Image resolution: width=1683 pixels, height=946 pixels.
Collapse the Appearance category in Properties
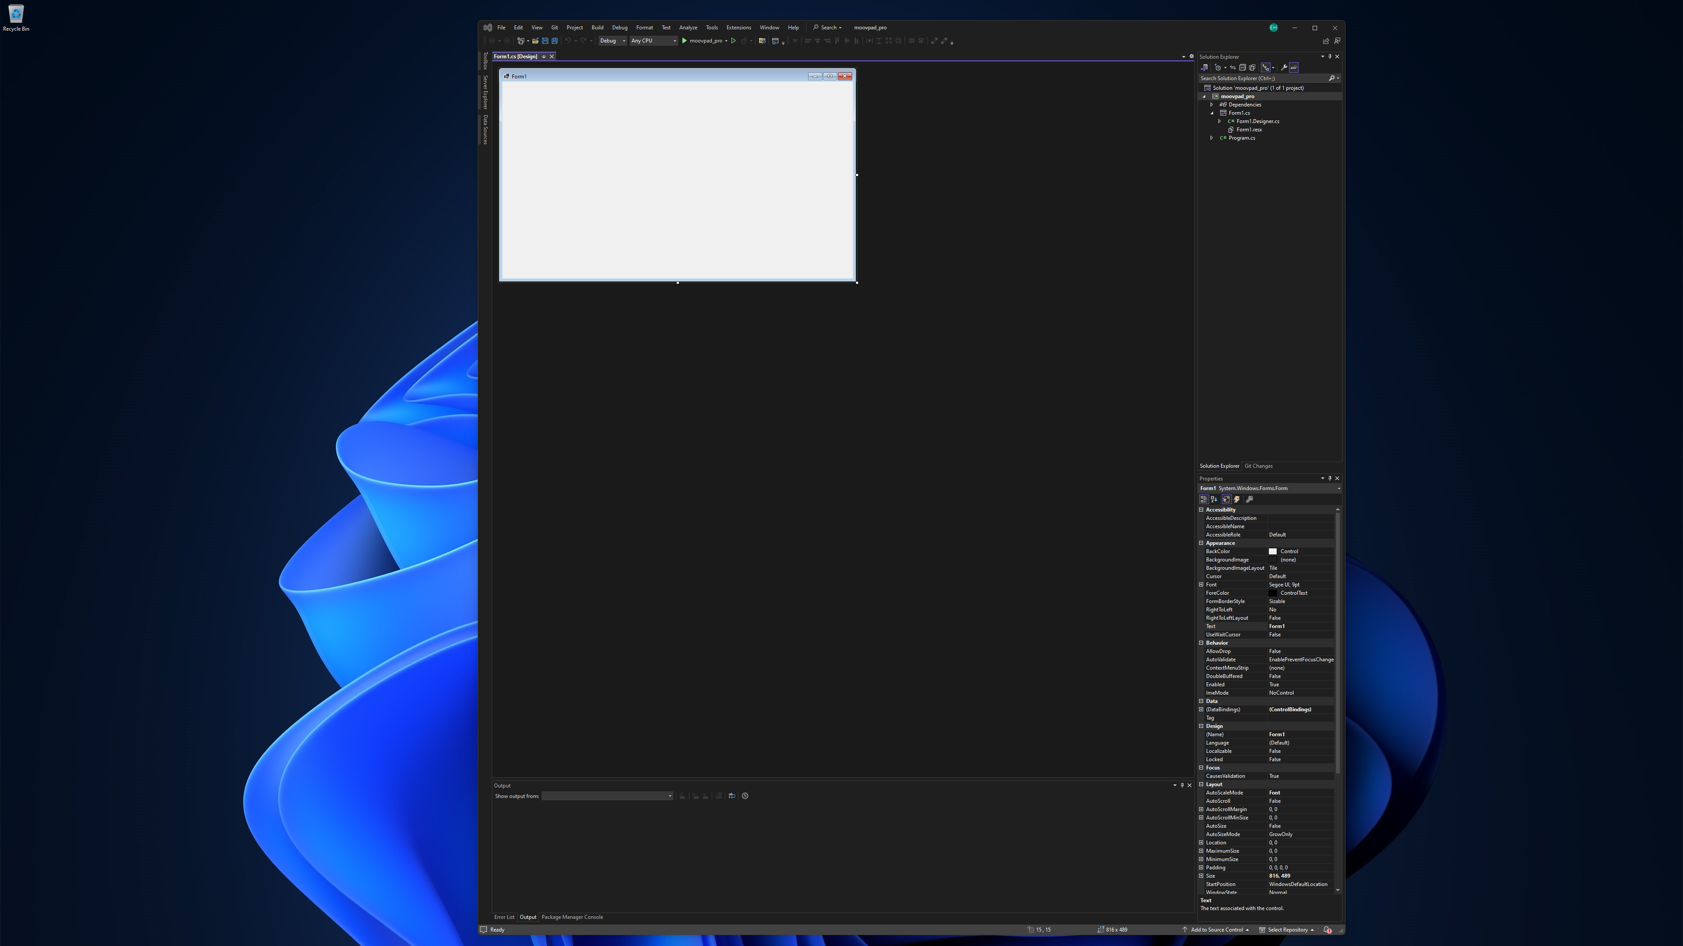1201,543
